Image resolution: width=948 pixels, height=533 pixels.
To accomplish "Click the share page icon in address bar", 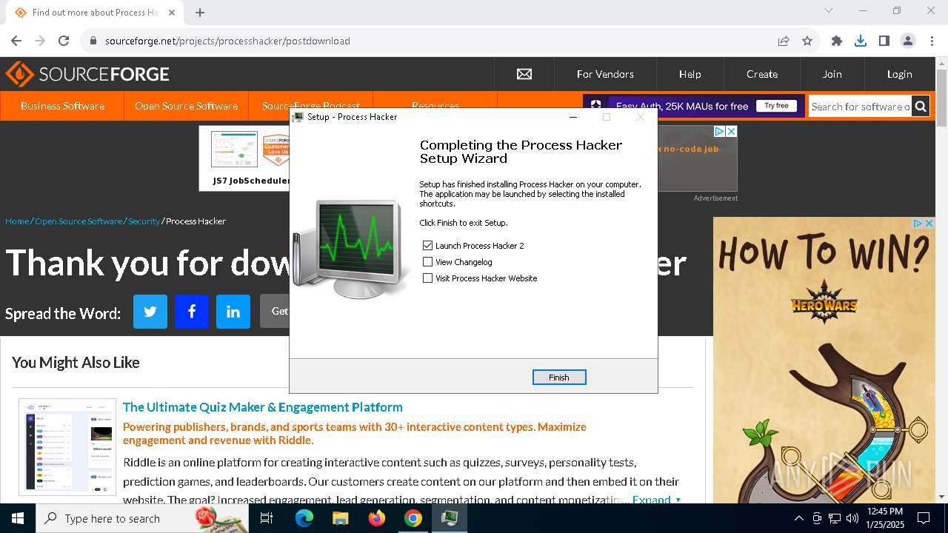I will point(784,41).
